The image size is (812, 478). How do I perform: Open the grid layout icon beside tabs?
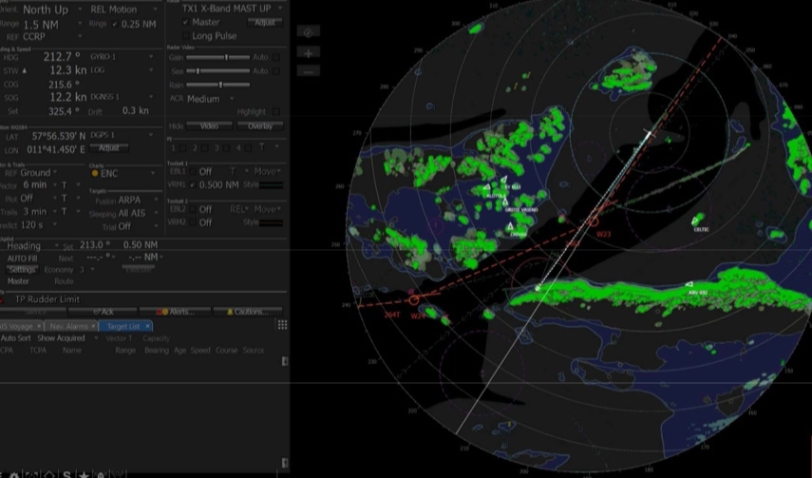tap(282, 325)
